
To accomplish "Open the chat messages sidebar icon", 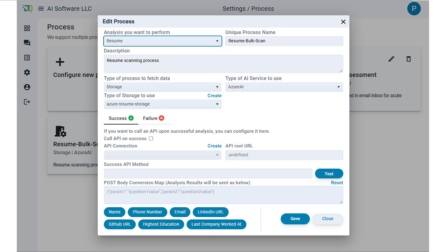I will pos(27,43).
